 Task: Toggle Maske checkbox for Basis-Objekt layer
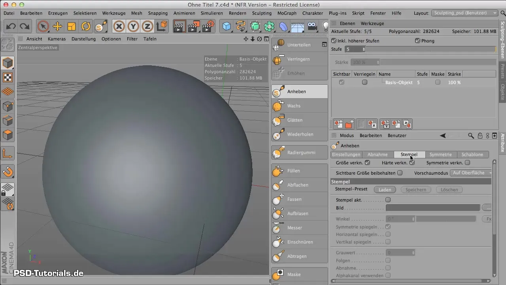coord(438,82)
